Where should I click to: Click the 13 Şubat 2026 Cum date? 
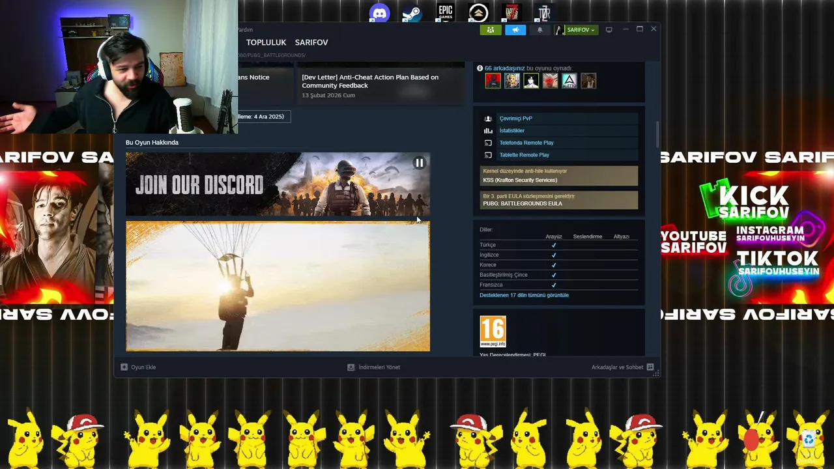pyautogui.click(x=328, y=95)
